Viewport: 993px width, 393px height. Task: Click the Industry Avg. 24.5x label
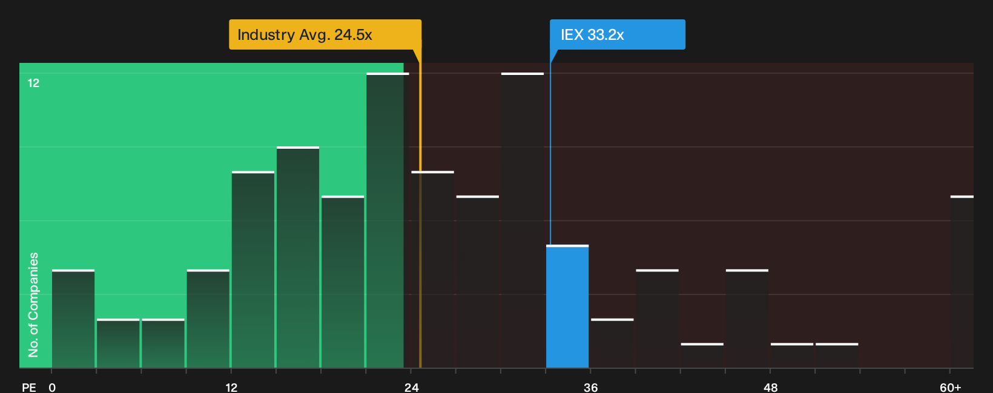[325, 34]
